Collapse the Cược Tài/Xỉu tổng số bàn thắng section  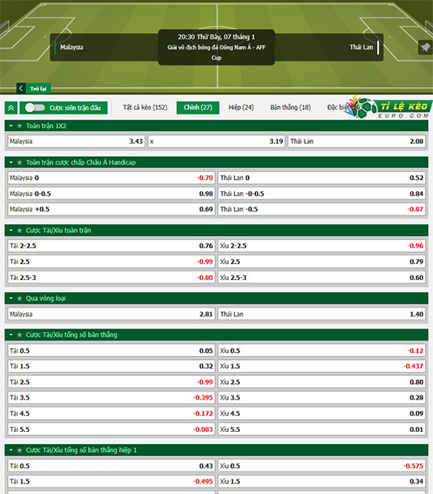pos(11,335)
